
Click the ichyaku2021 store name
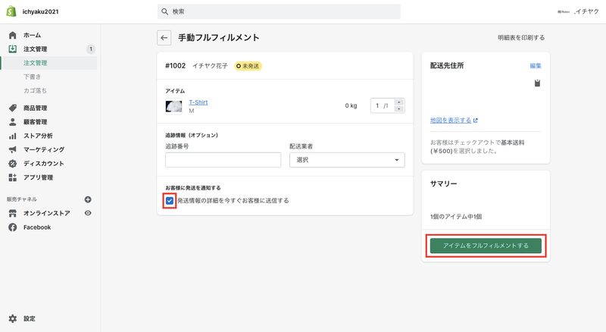pos(41,11)
